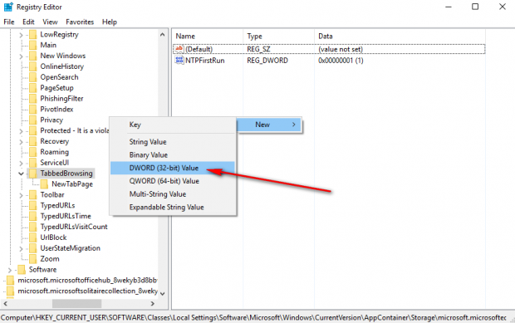
Task: Select the PageSetup folder icon
Action: 33,88
